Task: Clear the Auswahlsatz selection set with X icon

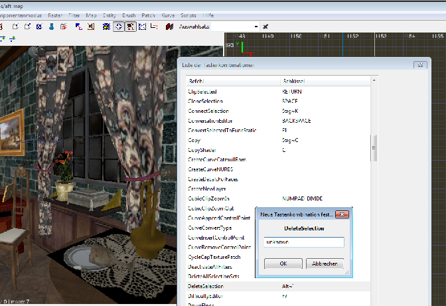Action: pyautogui.click(x=265, y=27)
